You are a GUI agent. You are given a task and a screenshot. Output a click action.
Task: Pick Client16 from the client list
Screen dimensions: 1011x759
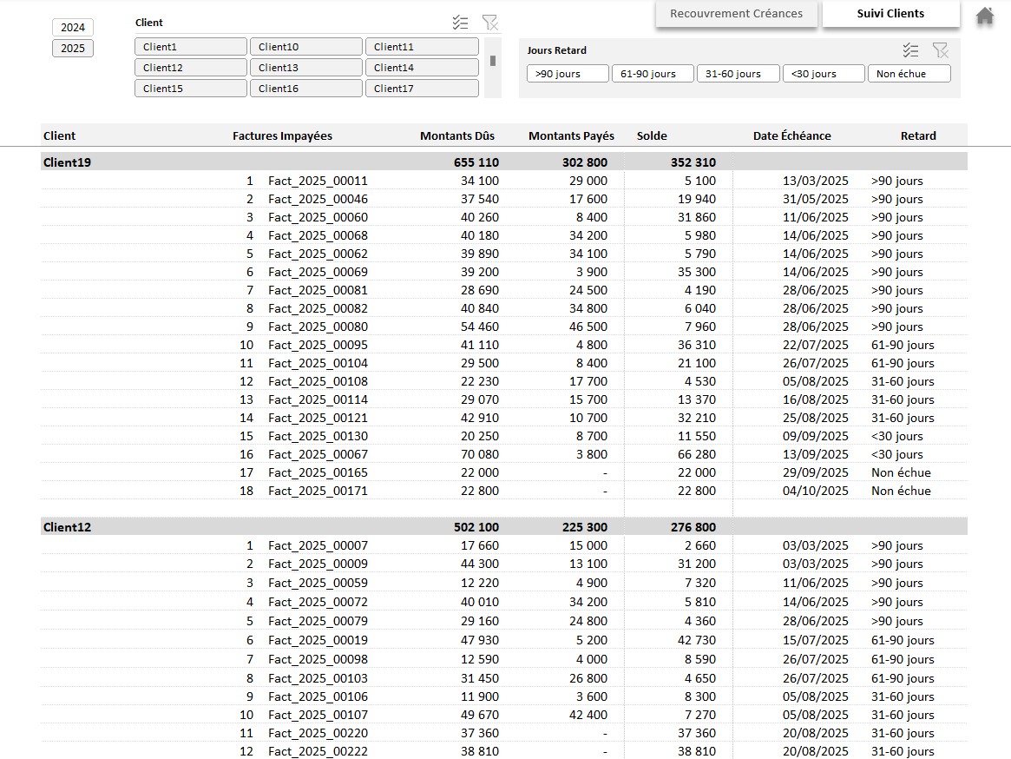coord(306,89)
